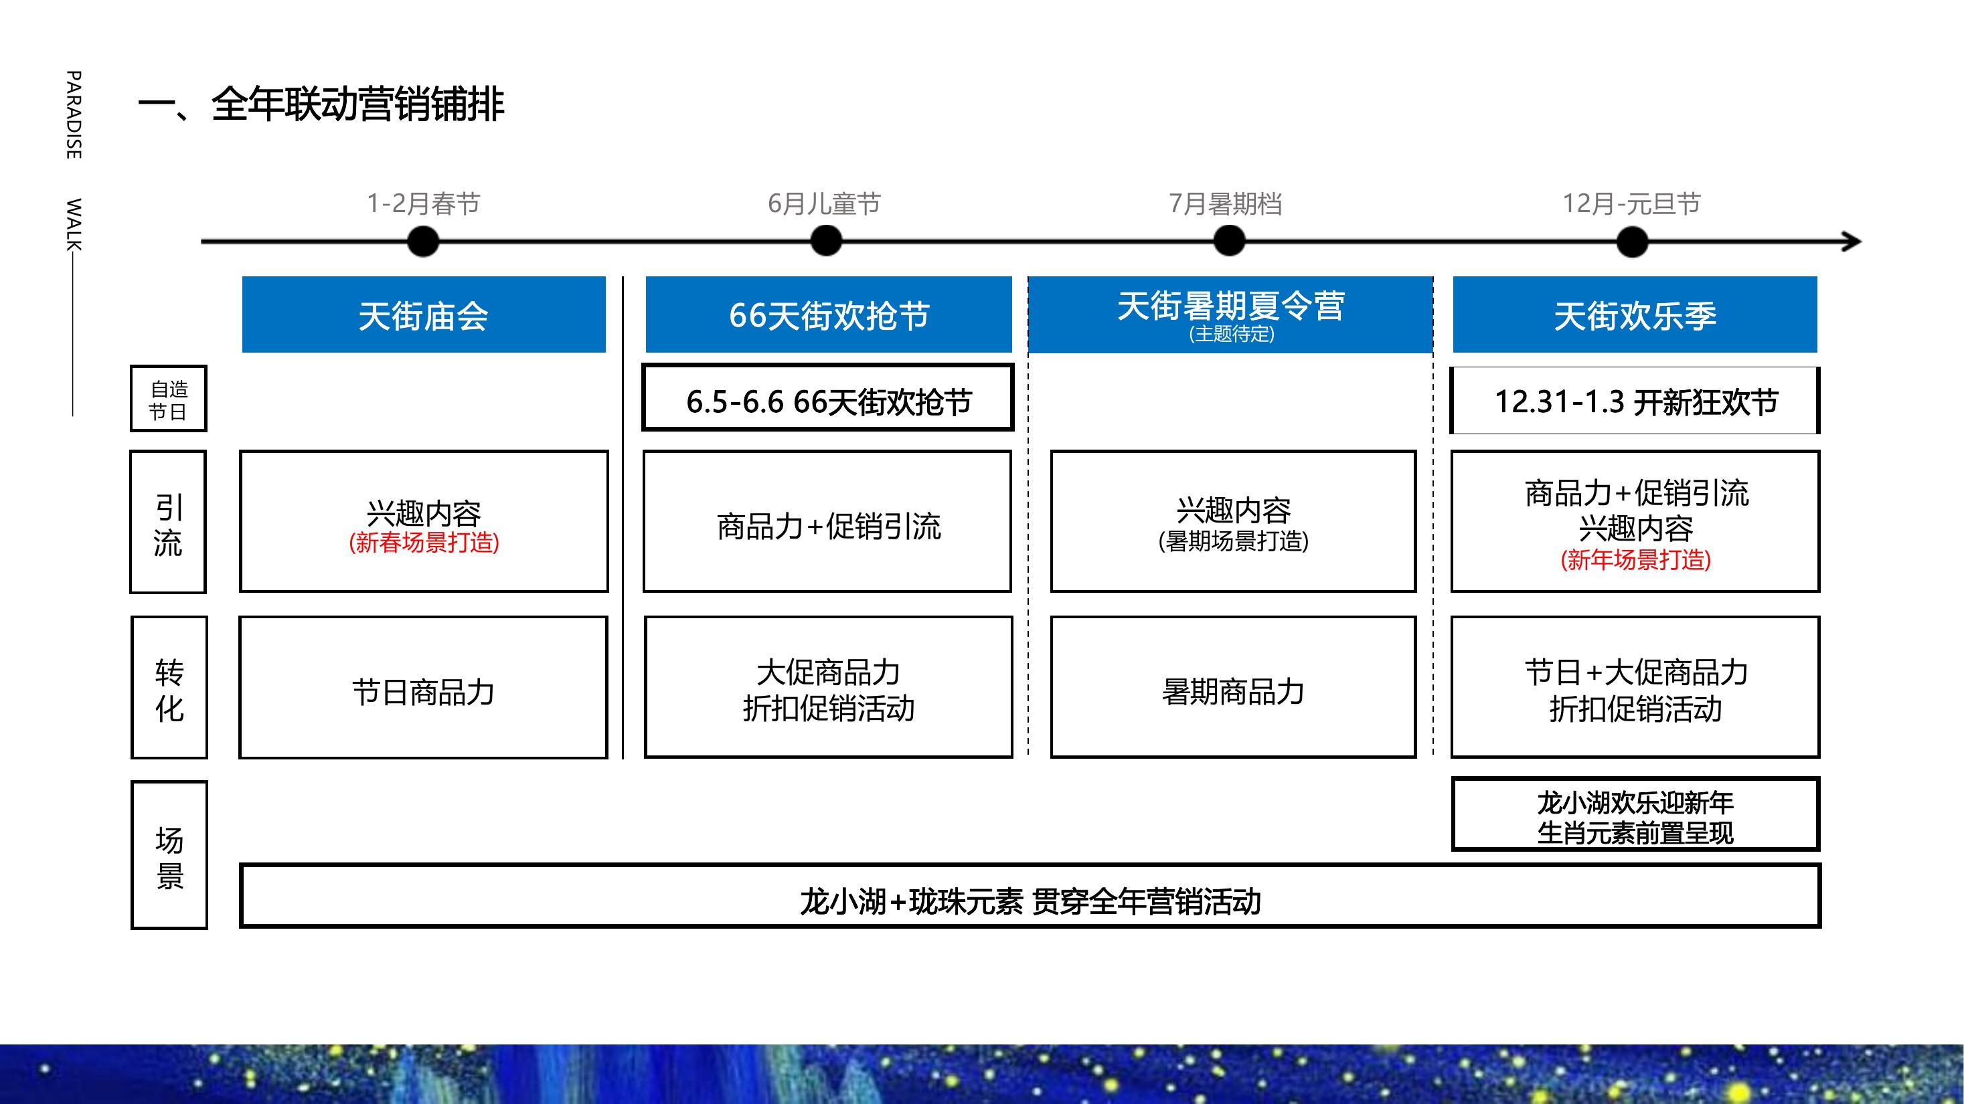The image size is (1964, 1104).
Task: Click the vertical PARADISE text
Action: (x=73, y=115)
